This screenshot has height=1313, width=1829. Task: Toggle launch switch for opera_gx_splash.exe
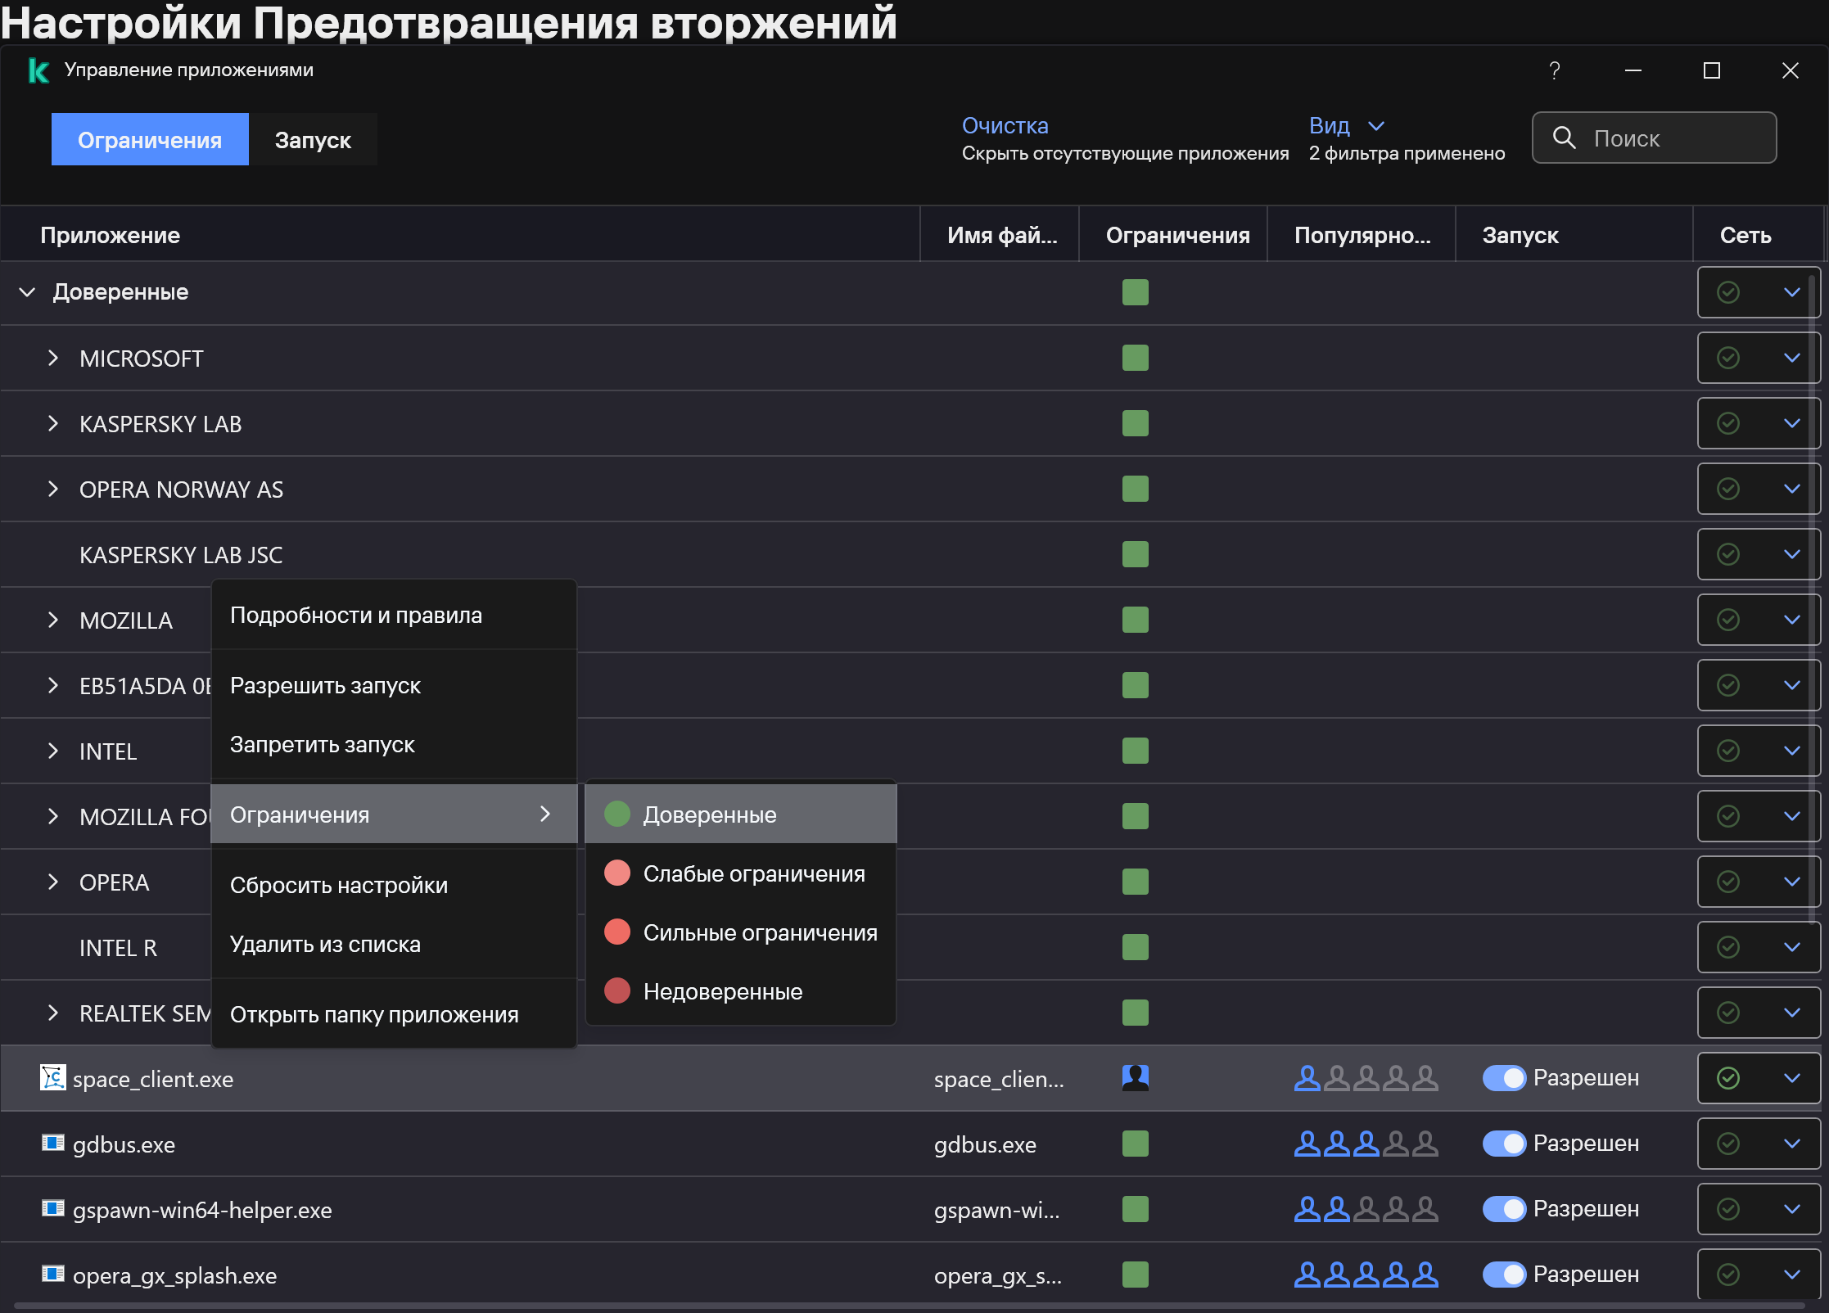(x=1504, y=1275)
